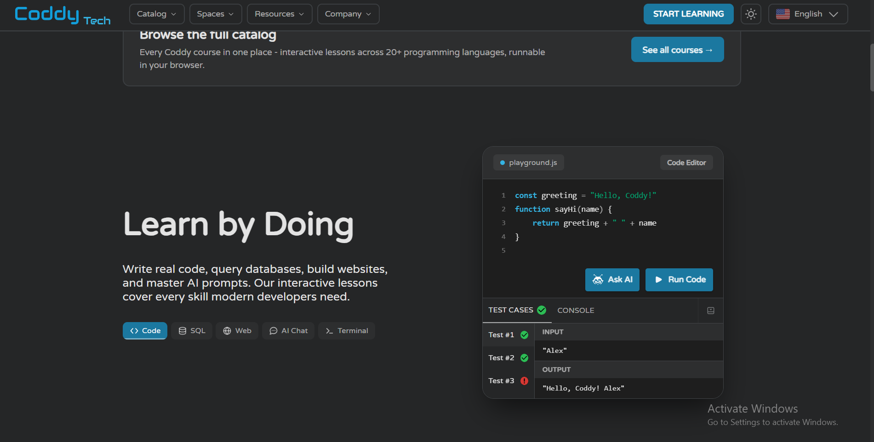Switch to the CONSOLE tab
874x442 pixels.
(x=576, y=311)
